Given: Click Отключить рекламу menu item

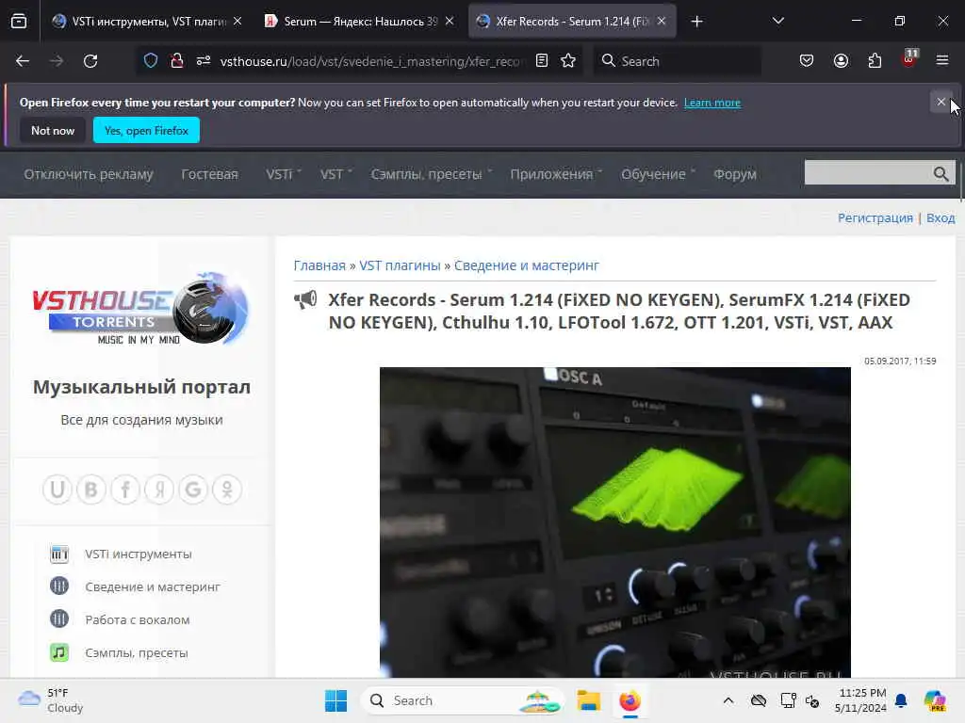Looking at the screenshot, I should [89, 174].
